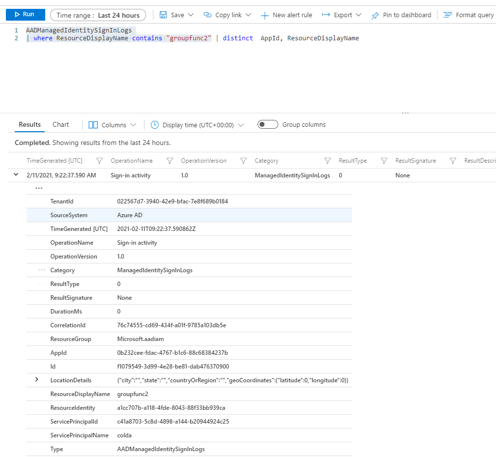This screenshot has height=457, width=496.
Task: Change Display time (UTC+00:00) setting
Action: 197,125
